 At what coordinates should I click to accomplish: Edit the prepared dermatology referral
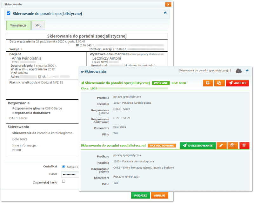click(x=221, y=146)
